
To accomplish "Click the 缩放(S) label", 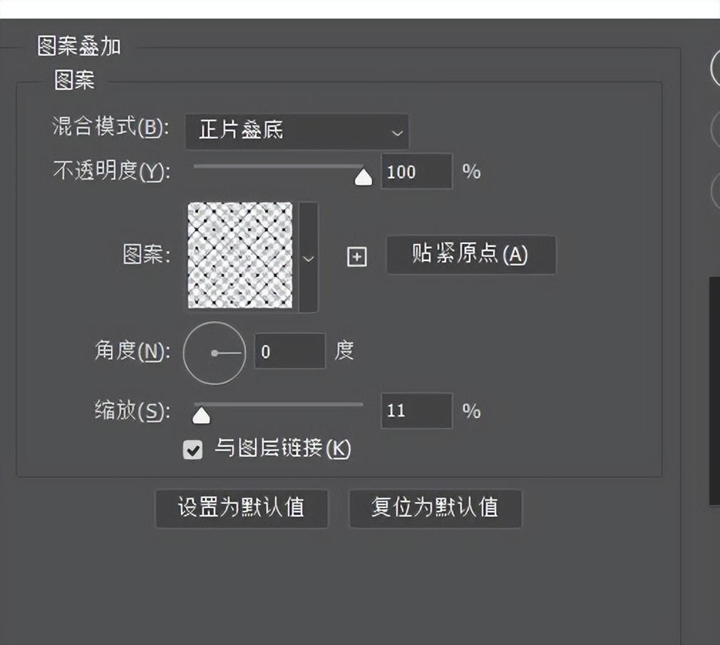I will coord(132,412).
